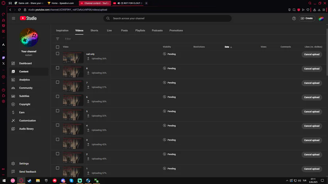Open a new browser tab
The width and height of the screenshot is (328, 184).
click(146, 3)
